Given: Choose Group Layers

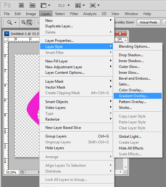Looking at the screenshot, I should click(77, 136).
